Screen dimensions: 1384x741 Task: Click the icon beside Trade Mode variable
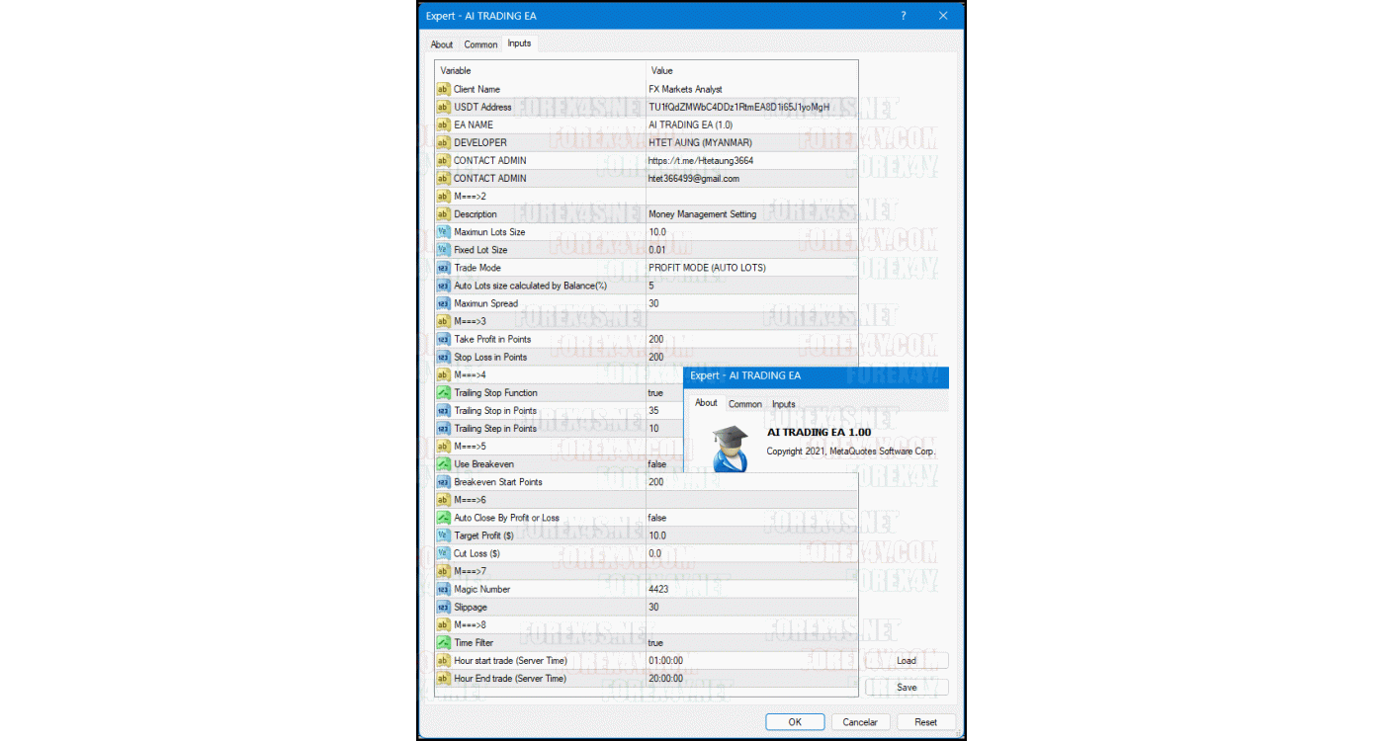click(443, 268)
